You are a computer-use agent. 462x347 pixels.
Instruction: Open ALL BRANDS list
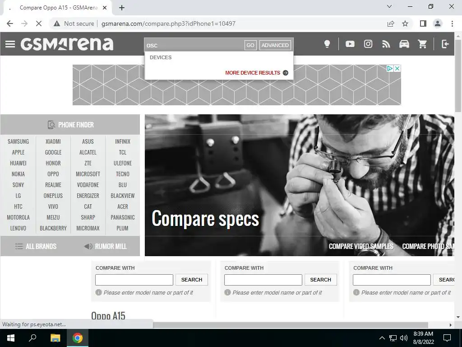[x=36, y=246]
